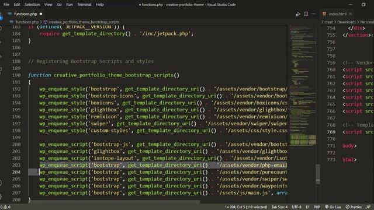Image resolution: width=374 pixels, height=210 pixels.
Task: Click line number 769 in right editor
Action: pos(331,132)
